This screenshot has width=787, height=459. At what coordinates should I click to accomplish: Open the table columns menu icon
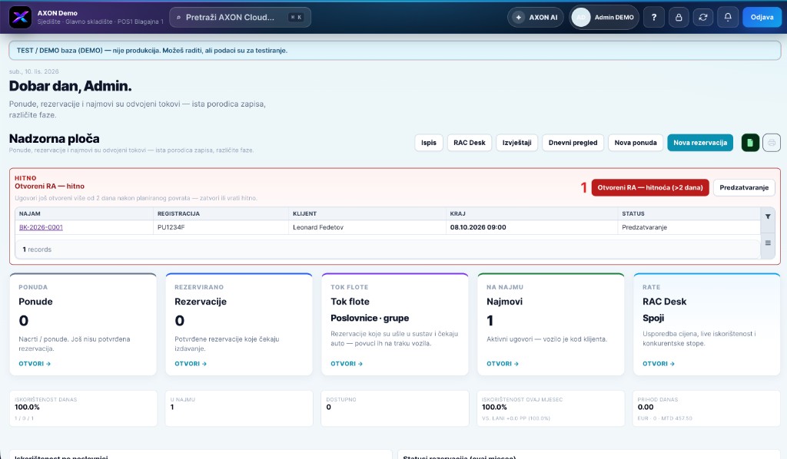[x=768, y=243]
